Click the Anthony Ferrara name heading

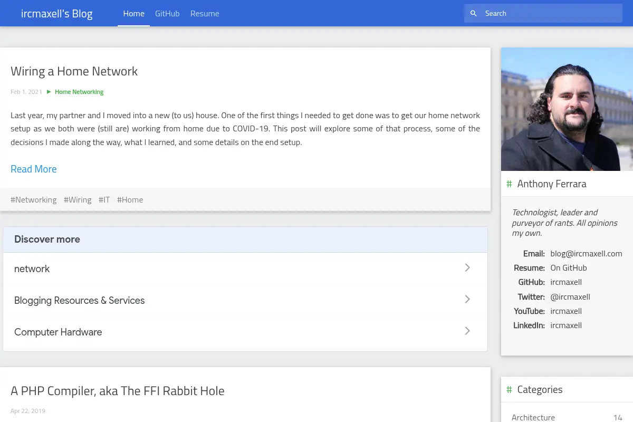pos(552,184)
